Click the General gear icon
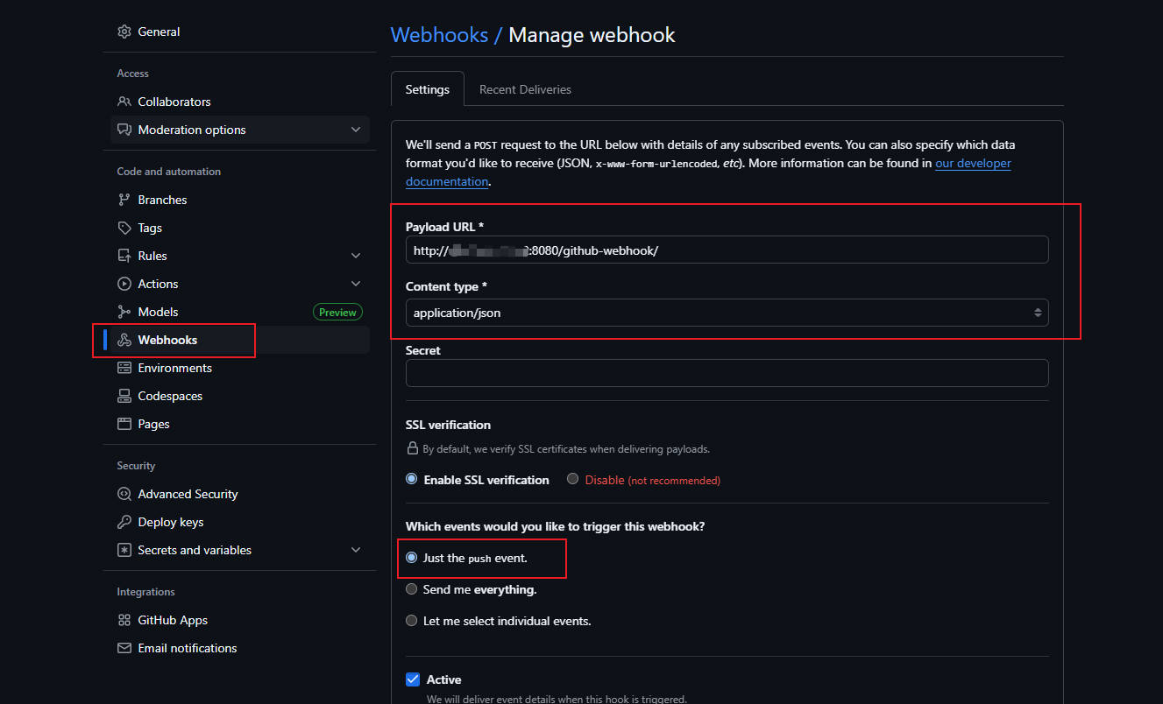The width and height of the screenshot is (1163, 704). [x=124, y=32]
